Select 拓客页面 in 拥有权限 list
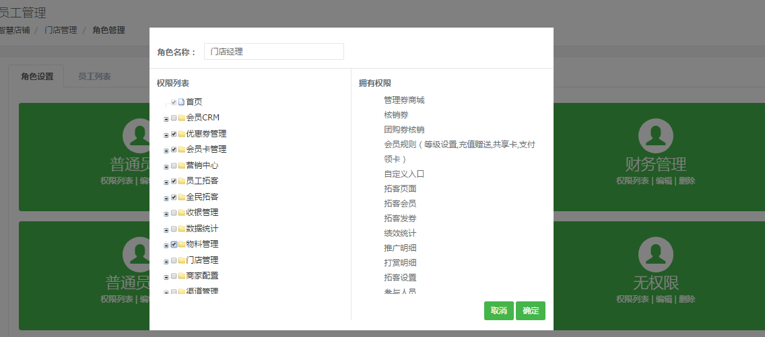Screen dimensions: 765x337 tap(400, 188)
